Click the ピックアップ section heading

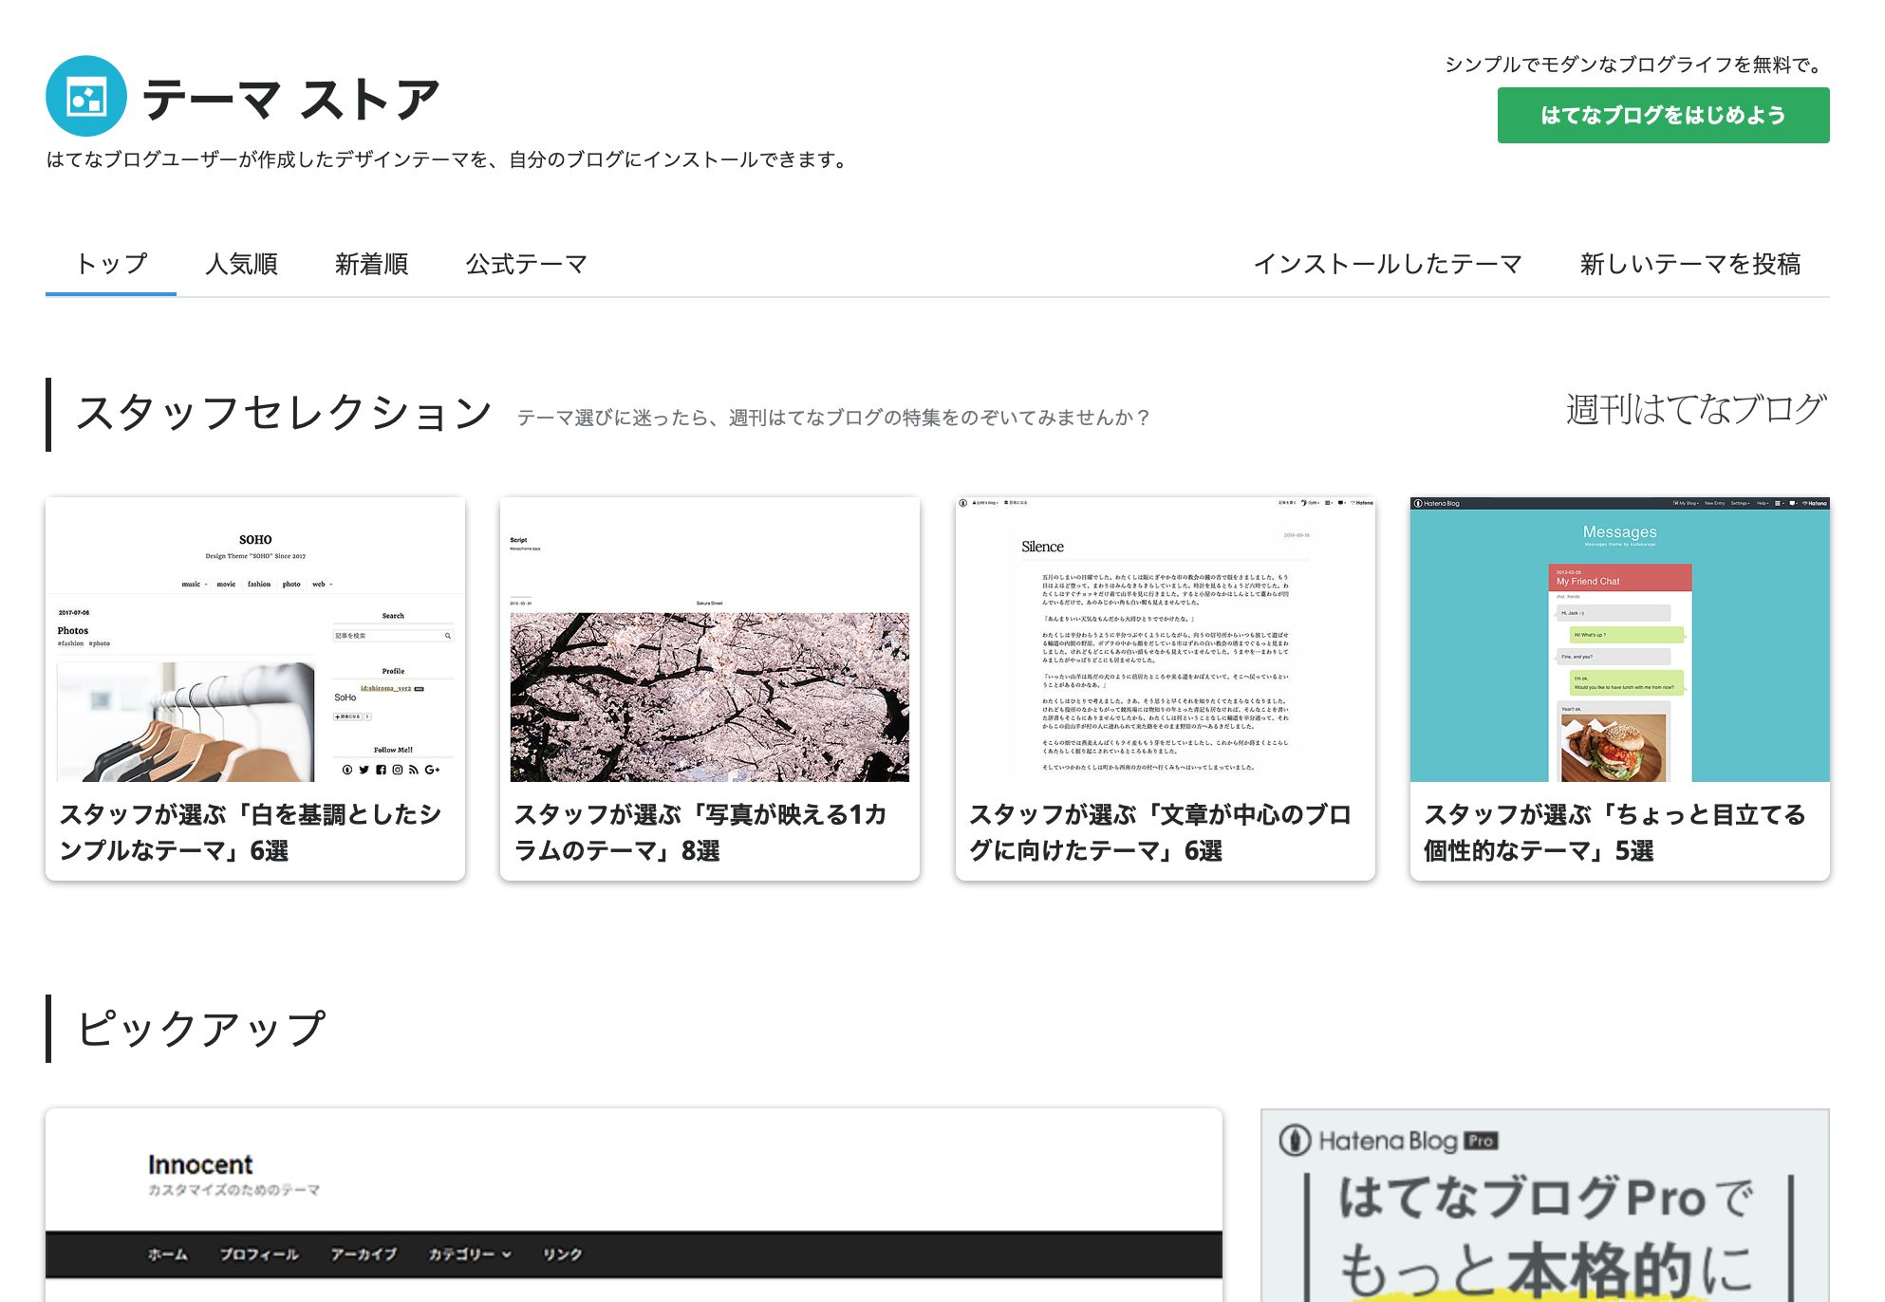(201, 1029)
